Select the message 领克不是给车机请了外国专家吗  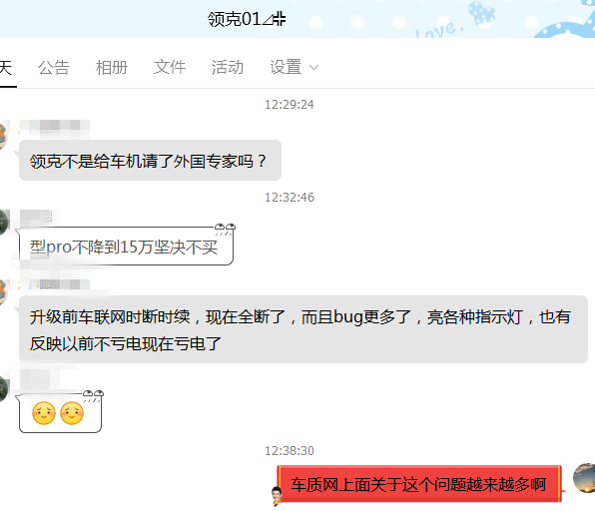[150, 160]
